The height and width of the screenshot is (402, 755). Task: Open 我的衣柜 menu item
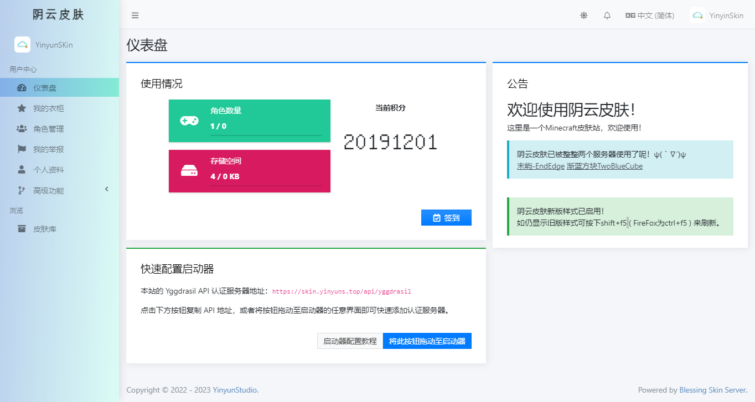tap(59, 108)
